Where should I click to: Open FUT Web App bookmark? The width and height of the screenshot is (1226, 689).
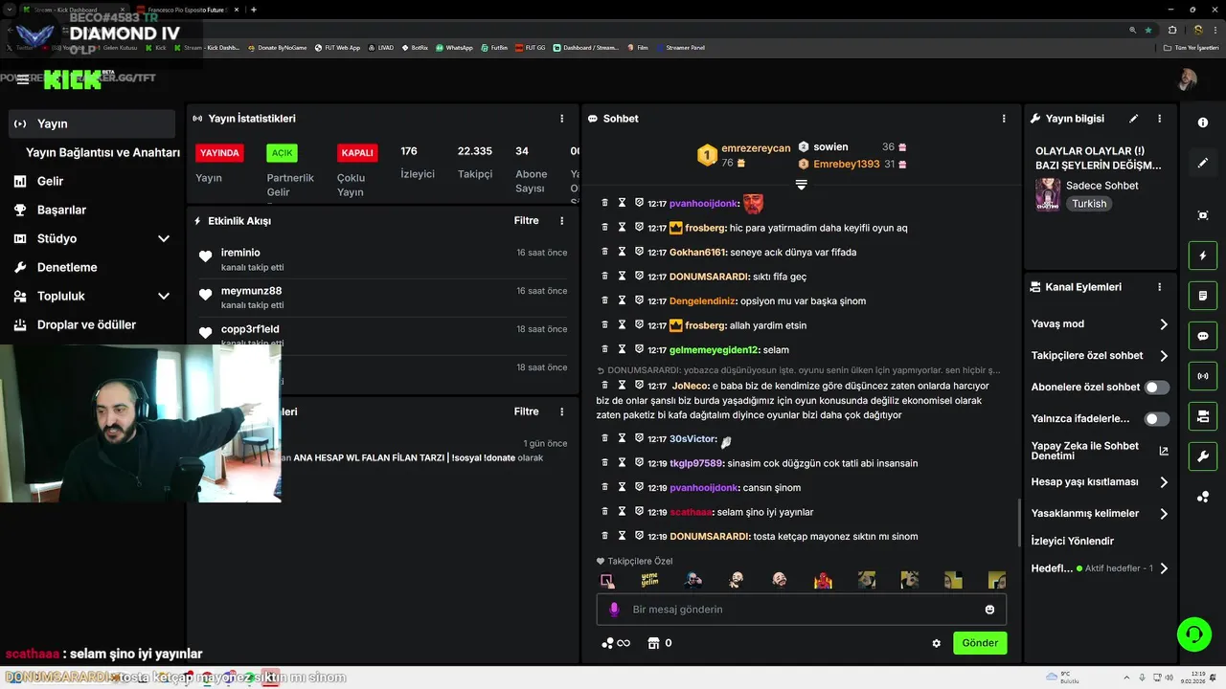[x=338, y=47]
